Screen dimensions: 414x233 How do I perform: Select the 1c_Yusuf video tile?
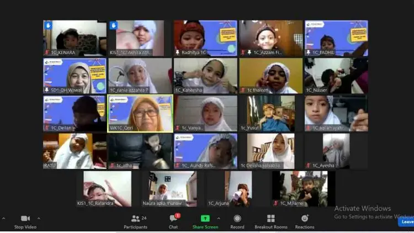coord(271,114)
